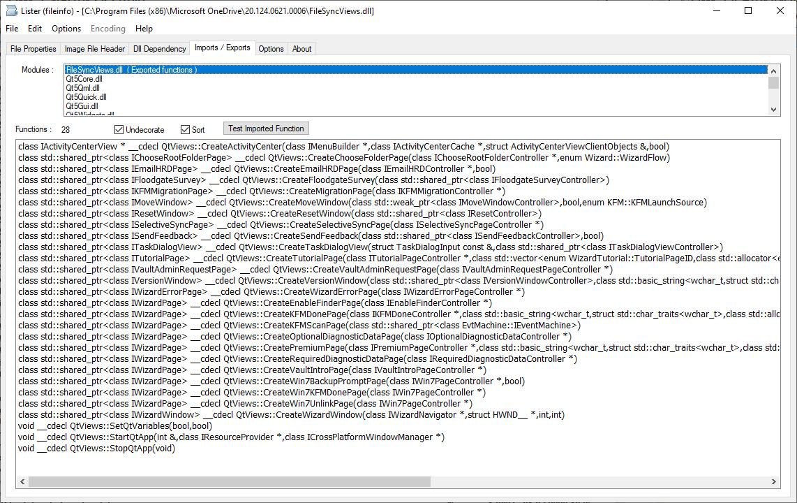Minimize the Lister window
797x503 pixels.
point(717,10)
